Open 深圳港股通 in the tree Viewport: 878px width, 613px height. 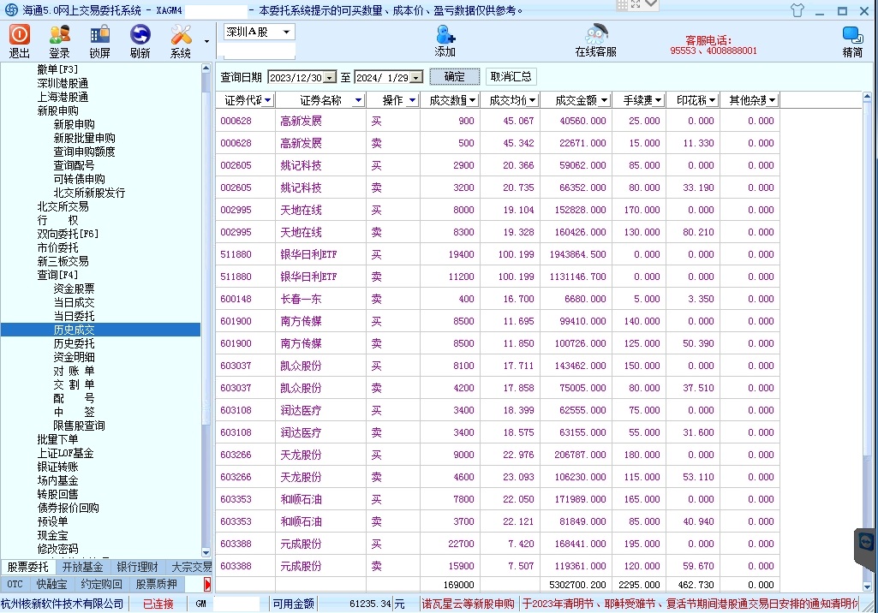coord(63,83)
